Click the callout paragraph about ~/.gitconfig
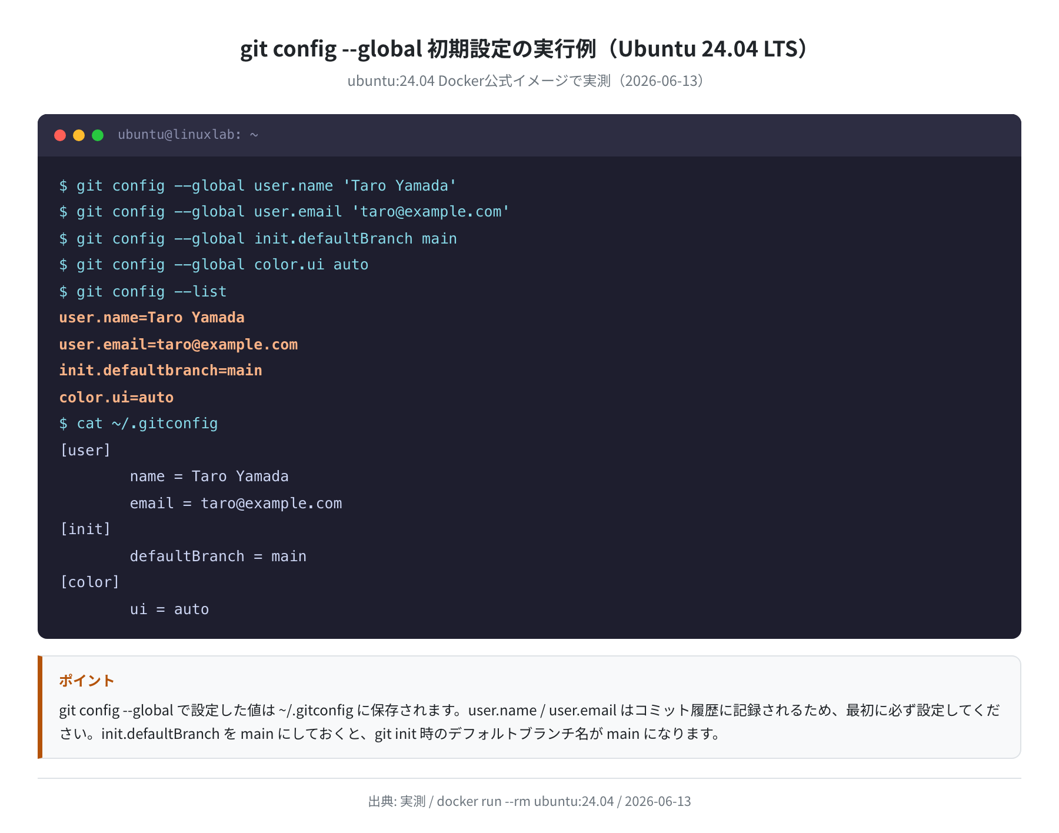Image resolution: width=1059 pixels, height=833 pixels. (x=529, y=722)
